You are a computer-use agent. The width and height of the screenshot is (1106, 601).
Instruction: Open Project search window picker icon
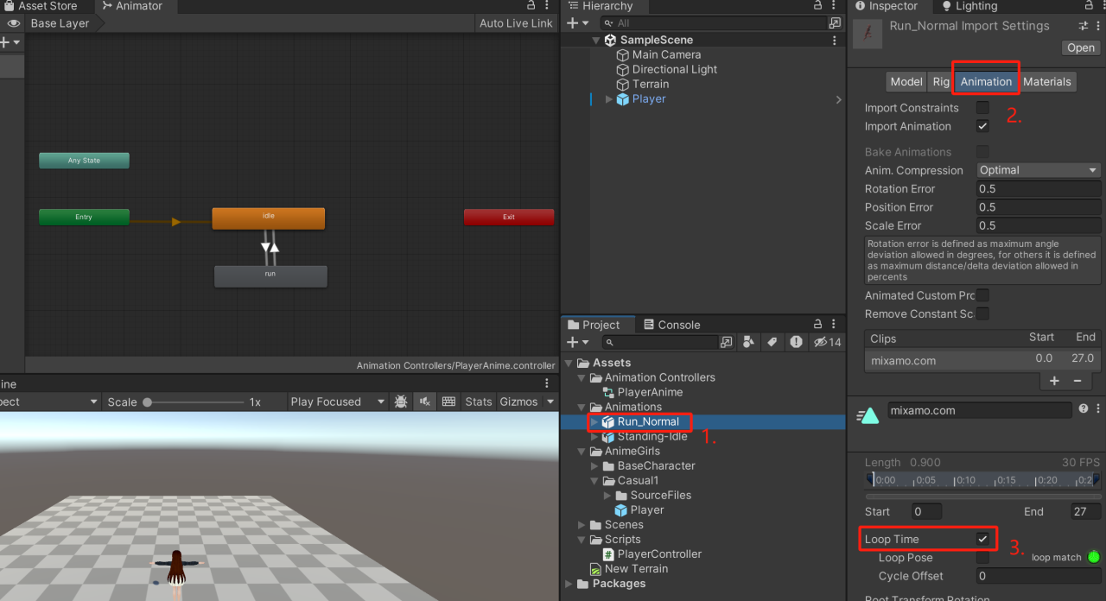coord(726,343)
